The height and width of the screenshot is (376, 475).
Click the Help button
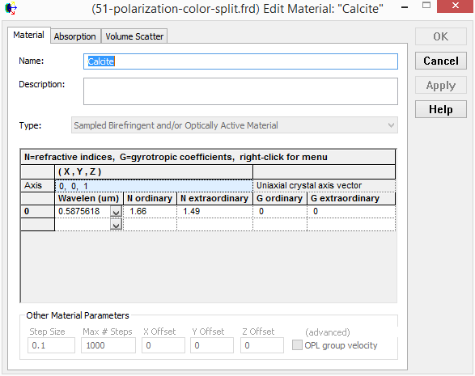(441, 109)
